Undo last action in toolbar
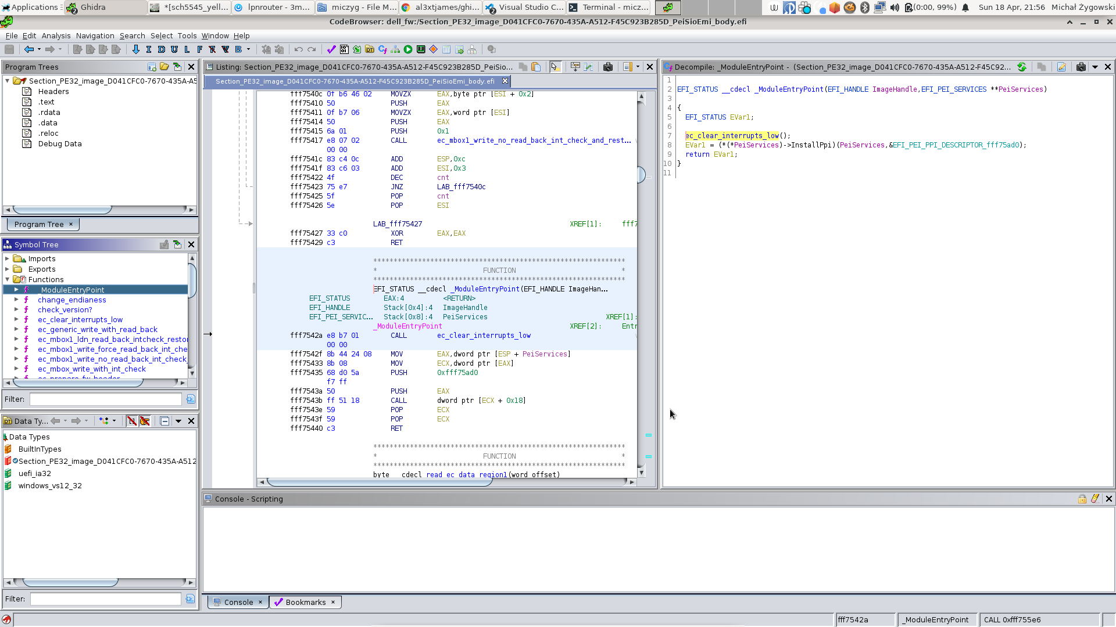Viewport: 1116px width, 627px height. click(299, 49)
